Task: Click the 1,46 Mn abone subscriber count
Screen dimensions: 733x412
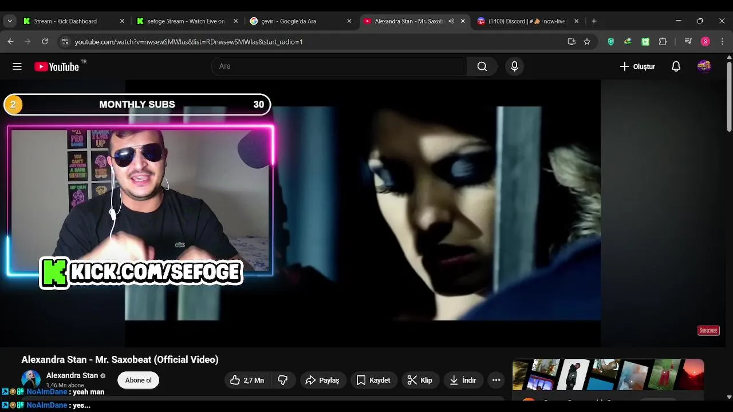Action: pos(65,386)
